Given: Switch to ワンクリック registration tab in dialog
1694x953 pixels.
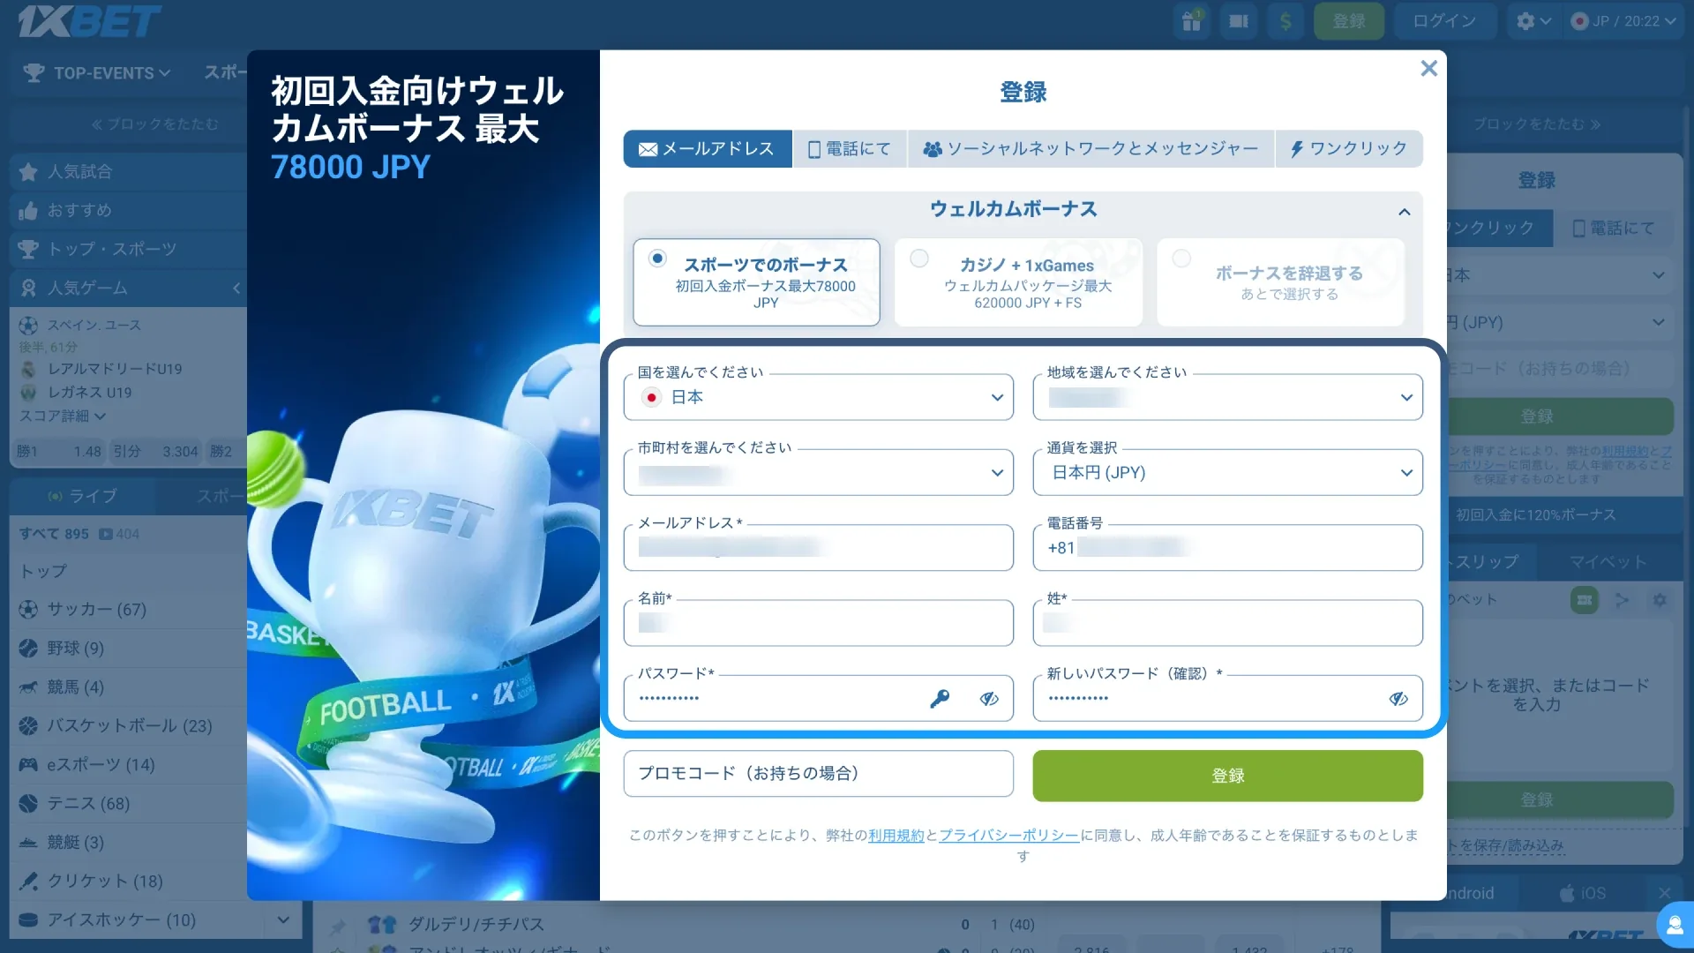Looking at the screenshot, I should pyautogui.click(x=1349, y=149).
